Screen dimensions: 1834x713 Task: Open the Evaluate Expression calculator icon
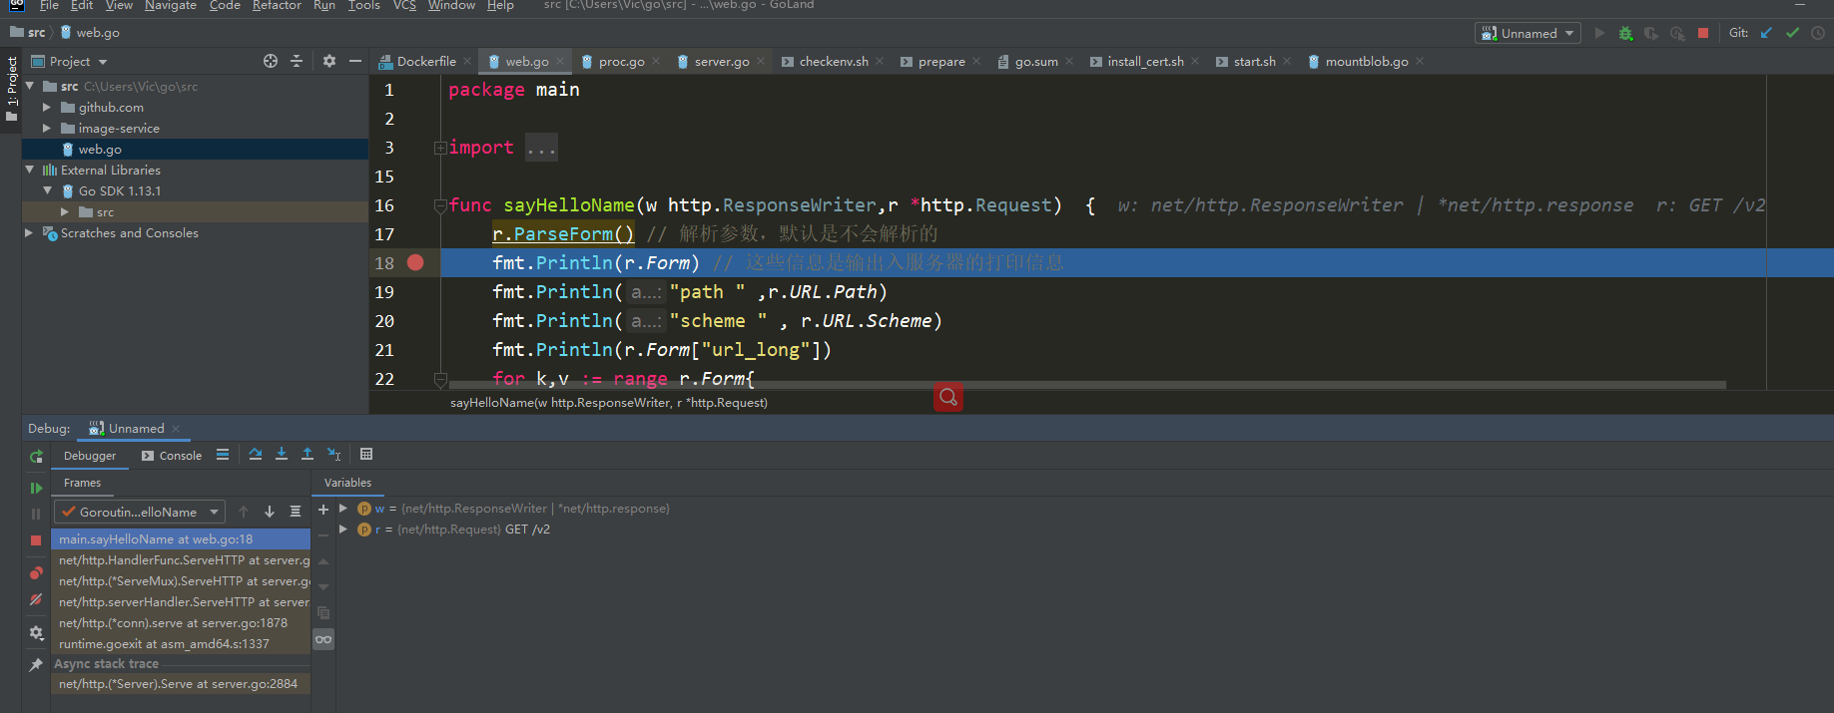tap(366, 455)
